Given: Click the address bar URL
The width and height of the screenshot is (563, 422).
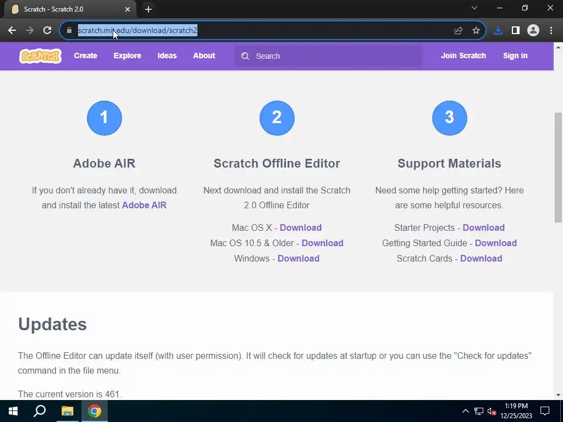Looking at the screenshot, I should [x=137, y=31].
